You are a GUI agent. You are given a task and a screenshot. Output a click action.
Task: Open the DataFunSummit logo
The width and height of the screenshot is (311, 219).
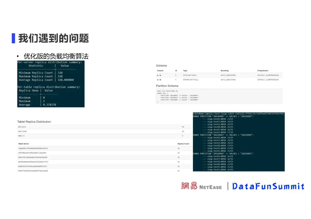pos(268,187)
